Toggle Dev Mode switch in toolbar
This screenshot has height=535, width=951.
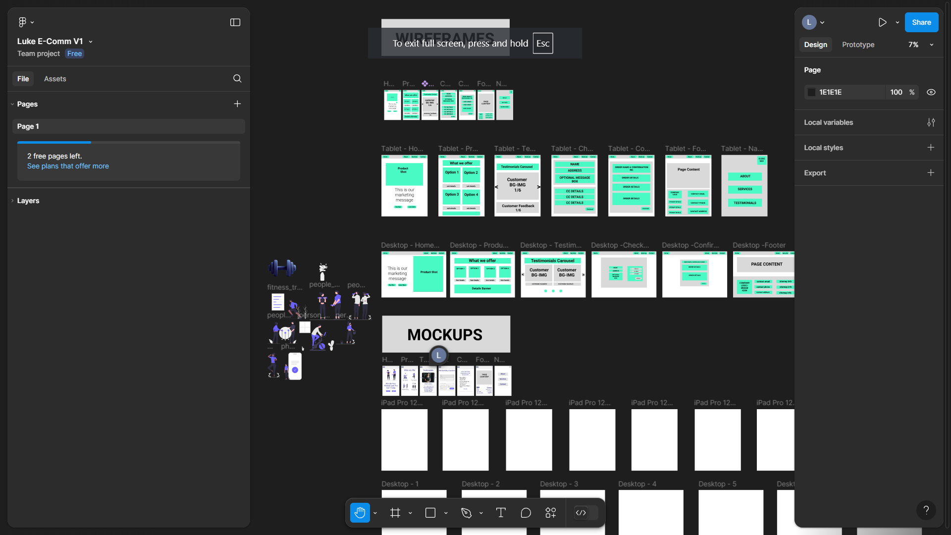[x=585, y=513]
